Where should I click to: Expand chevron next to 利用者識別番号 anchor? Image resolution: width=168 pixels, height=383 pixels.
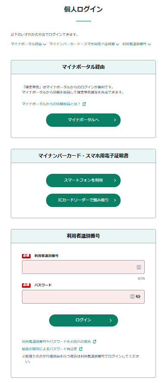click(149, 44)
